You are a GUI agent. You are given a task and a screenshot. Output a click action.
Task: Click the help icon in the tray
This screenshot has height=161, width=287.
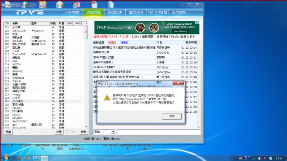pyautogui.click(x=245, y=158)
